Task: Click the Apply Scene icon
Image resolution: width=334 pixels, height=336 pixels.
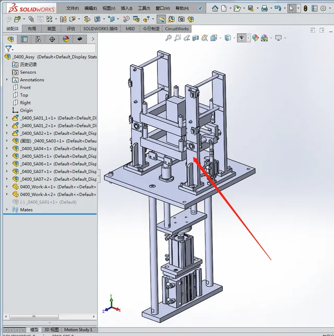Action: pyautogui.click(x=264, y=38)
